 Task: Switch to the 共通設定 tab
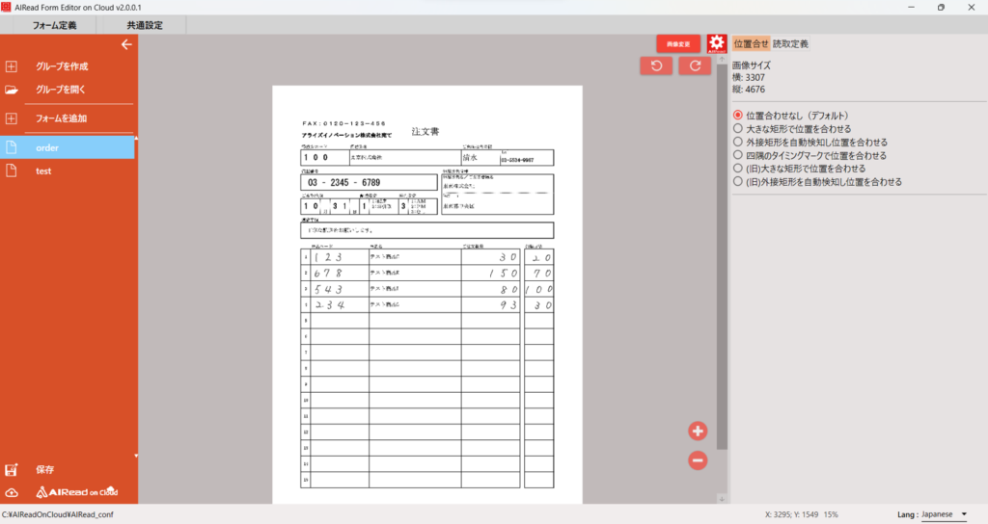pos(144,25)
